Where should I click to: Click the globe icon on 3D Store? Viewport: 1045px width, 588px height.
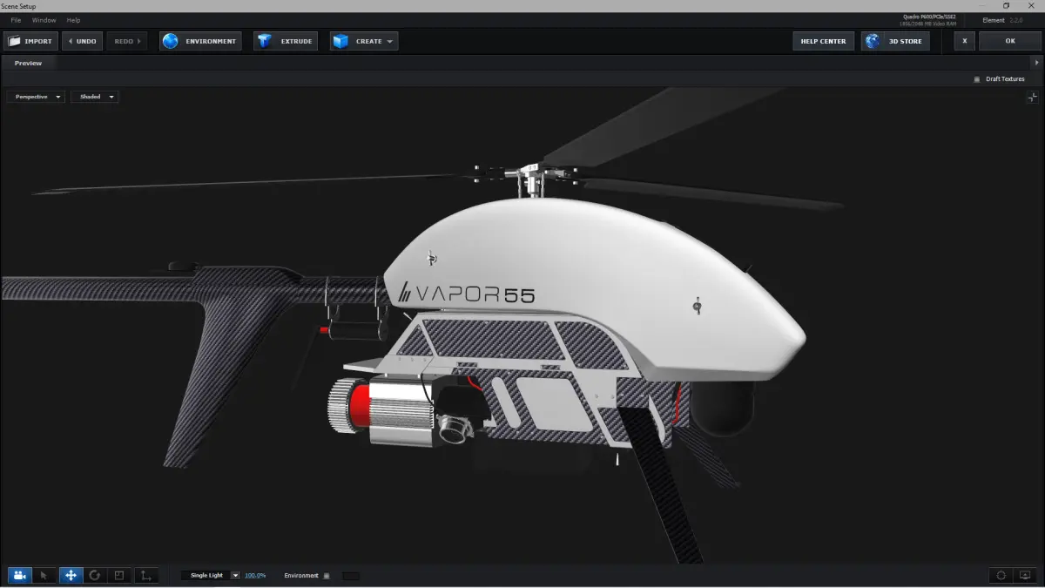(x=873, y=41)
